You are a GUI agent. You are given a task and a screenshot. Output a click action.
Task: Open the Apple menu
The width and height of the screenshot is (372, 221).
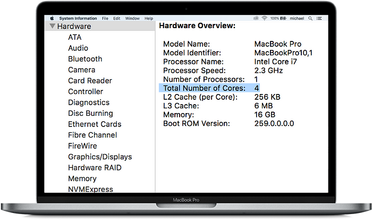(x=52, y=18)
